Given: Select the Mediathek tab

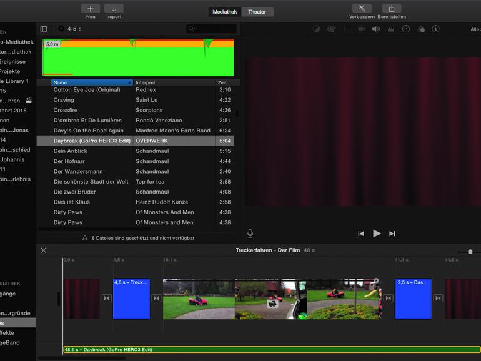Looking at the screenshot, I should click(x=224, y=12).
